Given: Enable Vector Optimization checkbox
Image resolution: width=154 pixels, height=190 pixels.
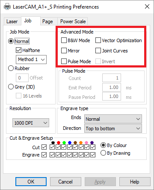Looking at the screenshot, I should click(98, 40).
